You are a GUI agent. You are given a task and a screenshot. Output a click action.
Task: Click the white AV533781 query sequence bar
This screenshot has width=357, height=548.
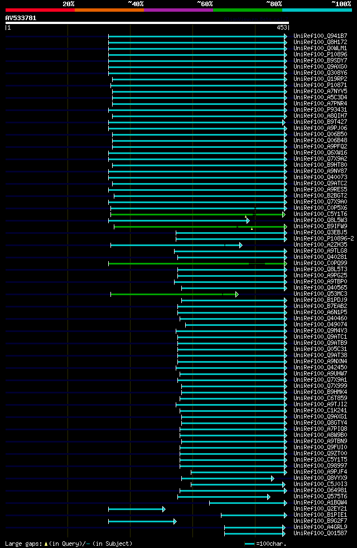[x=147, y=23]
